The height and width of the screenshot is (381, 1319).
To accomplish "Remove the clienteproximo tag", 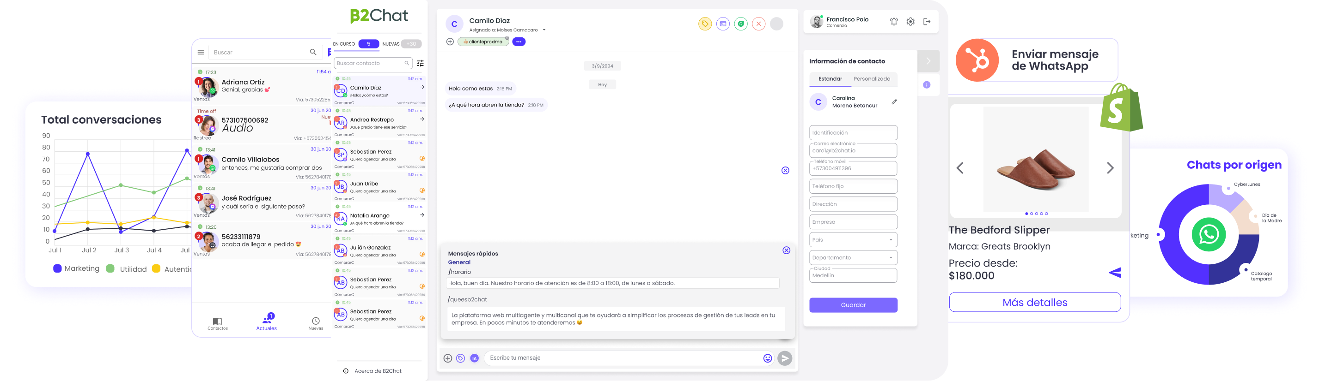I will click(507, 38).
